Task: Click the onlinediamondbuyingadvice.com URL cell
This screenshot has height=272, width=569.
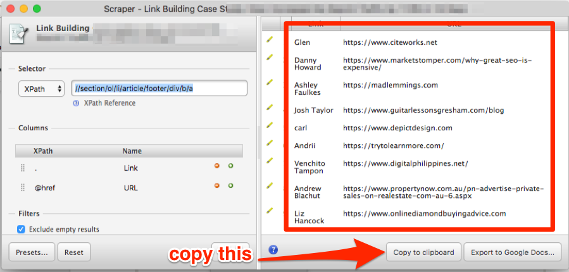Action: point(425,213)
